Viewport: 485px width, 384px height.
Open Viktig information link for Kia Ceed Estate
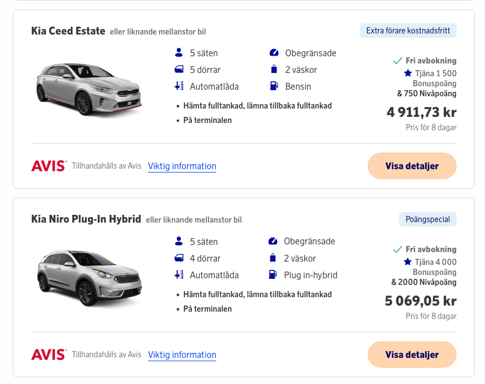(182, 166)
